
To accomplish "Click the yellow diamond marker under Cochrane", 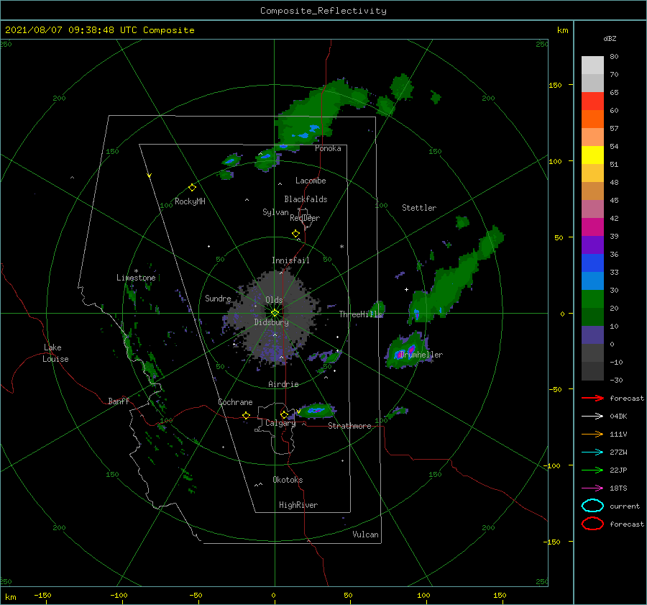I will pos(247,416).
